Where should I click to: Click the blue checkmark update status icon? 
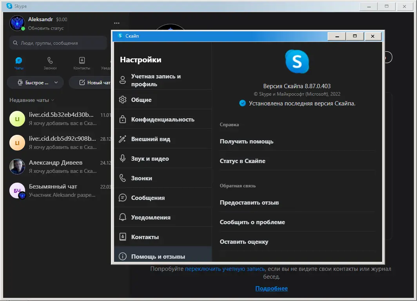coord(243,103)
